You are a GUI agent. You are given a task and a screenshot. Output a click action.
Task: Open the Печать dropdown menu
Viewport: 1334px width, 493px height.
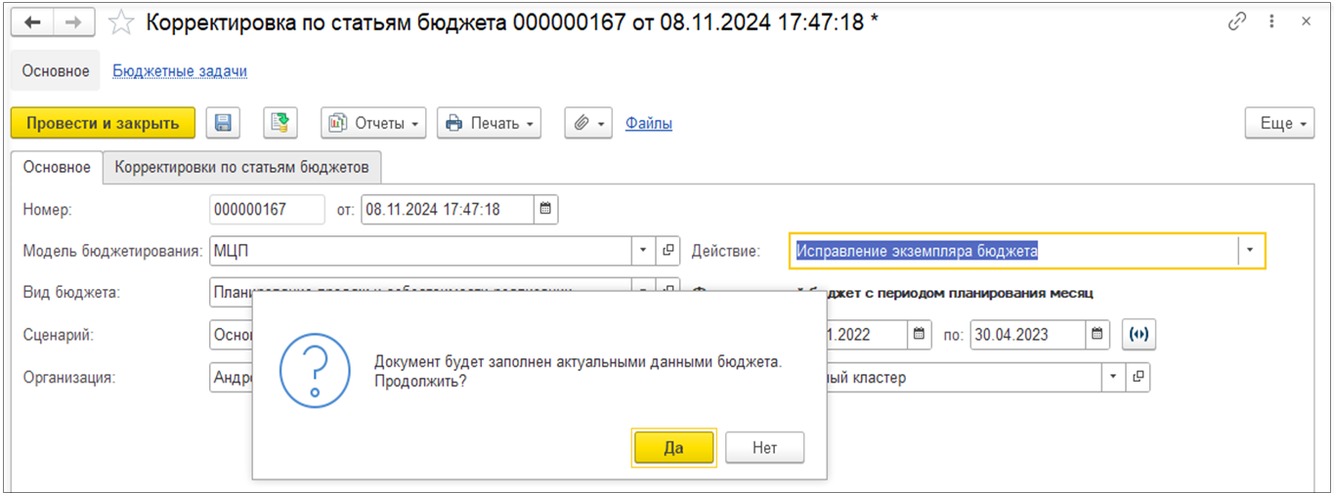point(489,123)
